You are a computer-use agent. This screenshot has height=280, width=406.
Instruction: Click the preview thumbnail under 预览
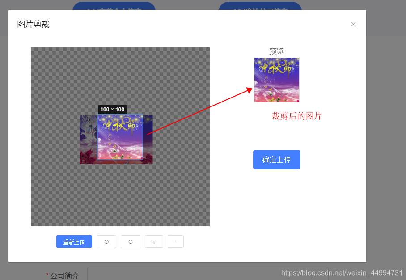point(277,80)
